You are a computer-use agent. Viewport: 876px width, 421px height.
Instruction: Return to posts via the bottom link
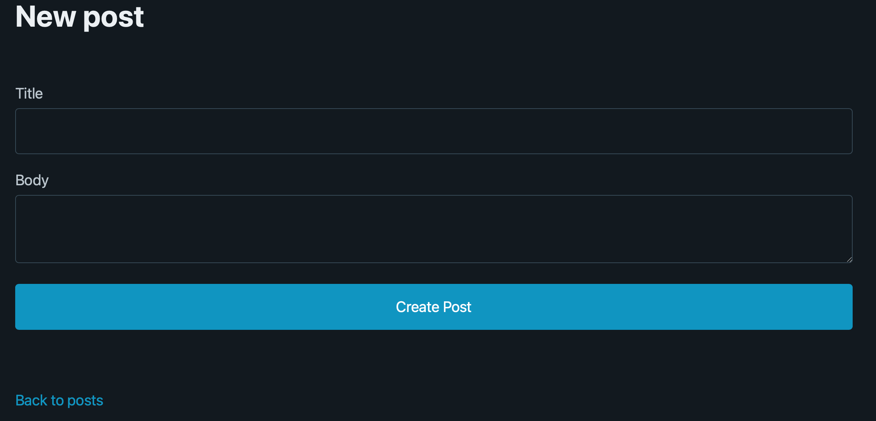coord(59,400)
